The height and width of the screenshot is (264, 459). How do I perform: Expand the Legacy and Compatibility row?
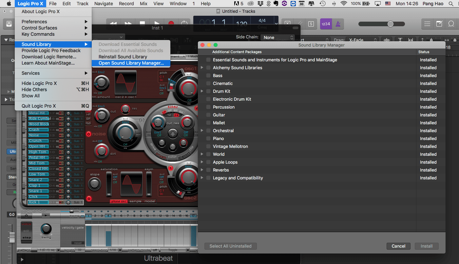(x=202, y=178)
